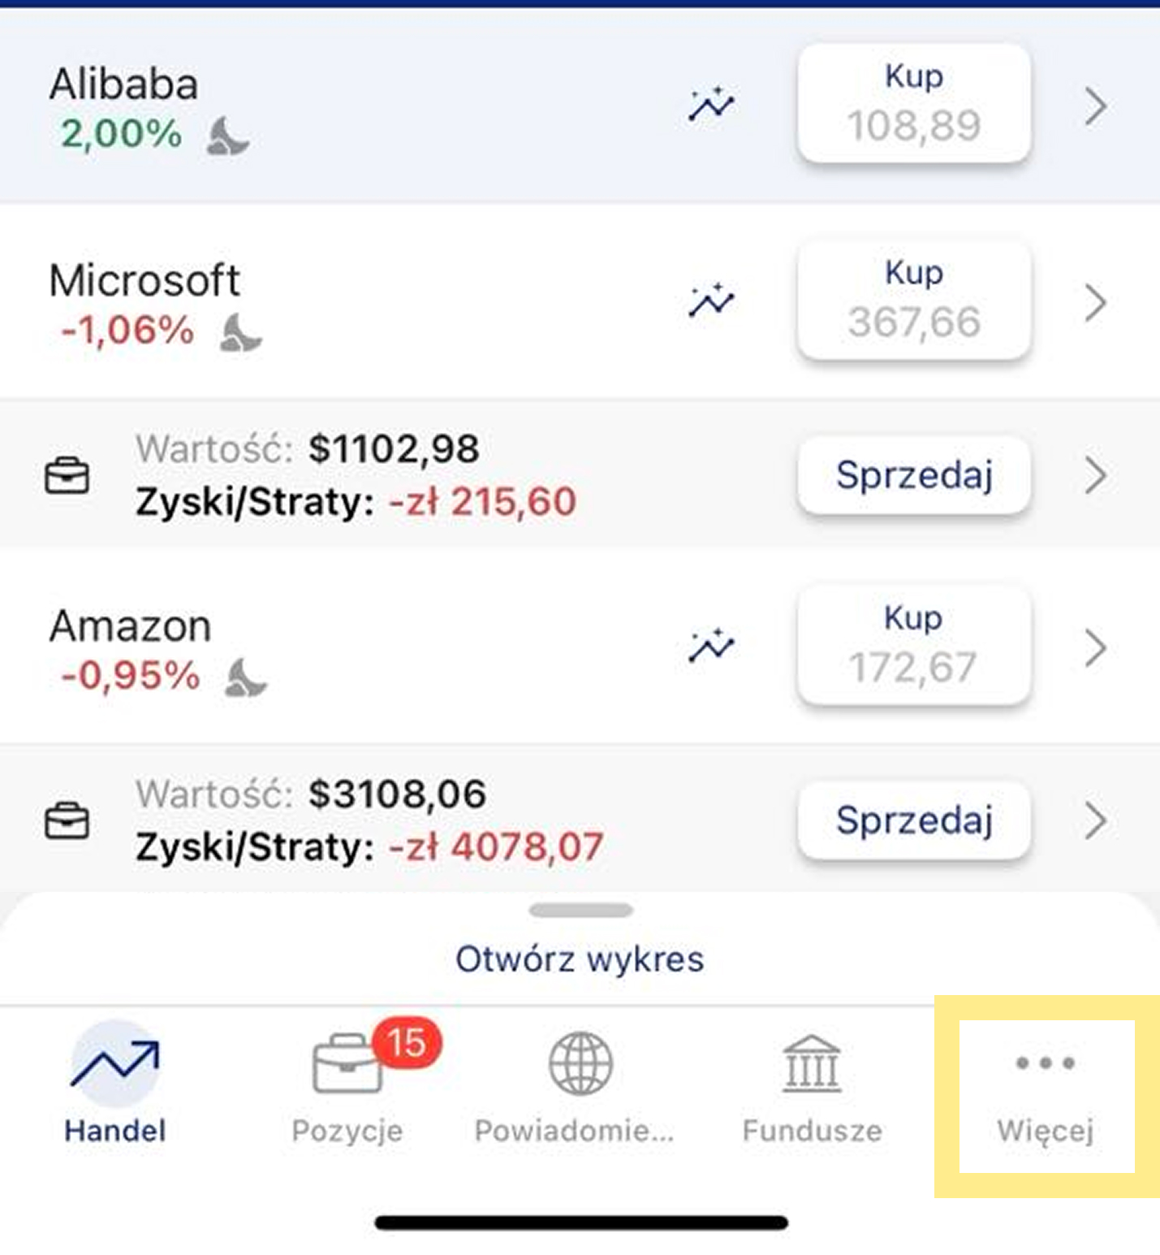Open Alibaba's sparkle chart icon
The height and width of the screenshot is (1255, 1160).
tap(711, 106)
